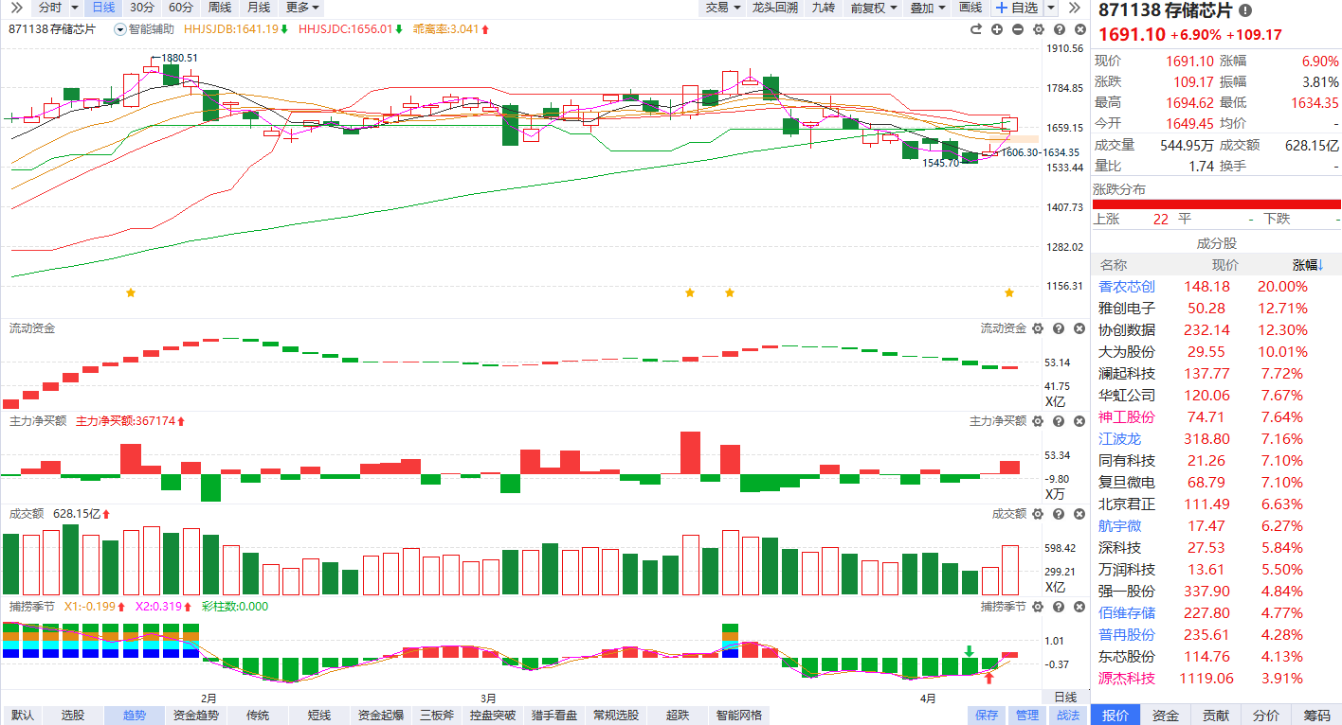The image size is (1342, 725).
Task: Toggle the 龙头回溯 feature
Action: coord(774,8)
